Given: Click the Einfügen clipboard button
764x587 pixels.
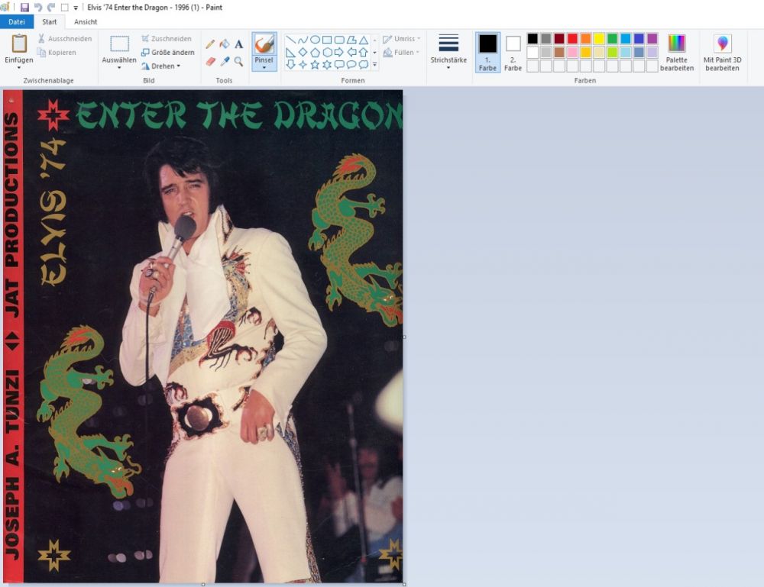Looking at the screenshot, I should click(x=19, y=49).
